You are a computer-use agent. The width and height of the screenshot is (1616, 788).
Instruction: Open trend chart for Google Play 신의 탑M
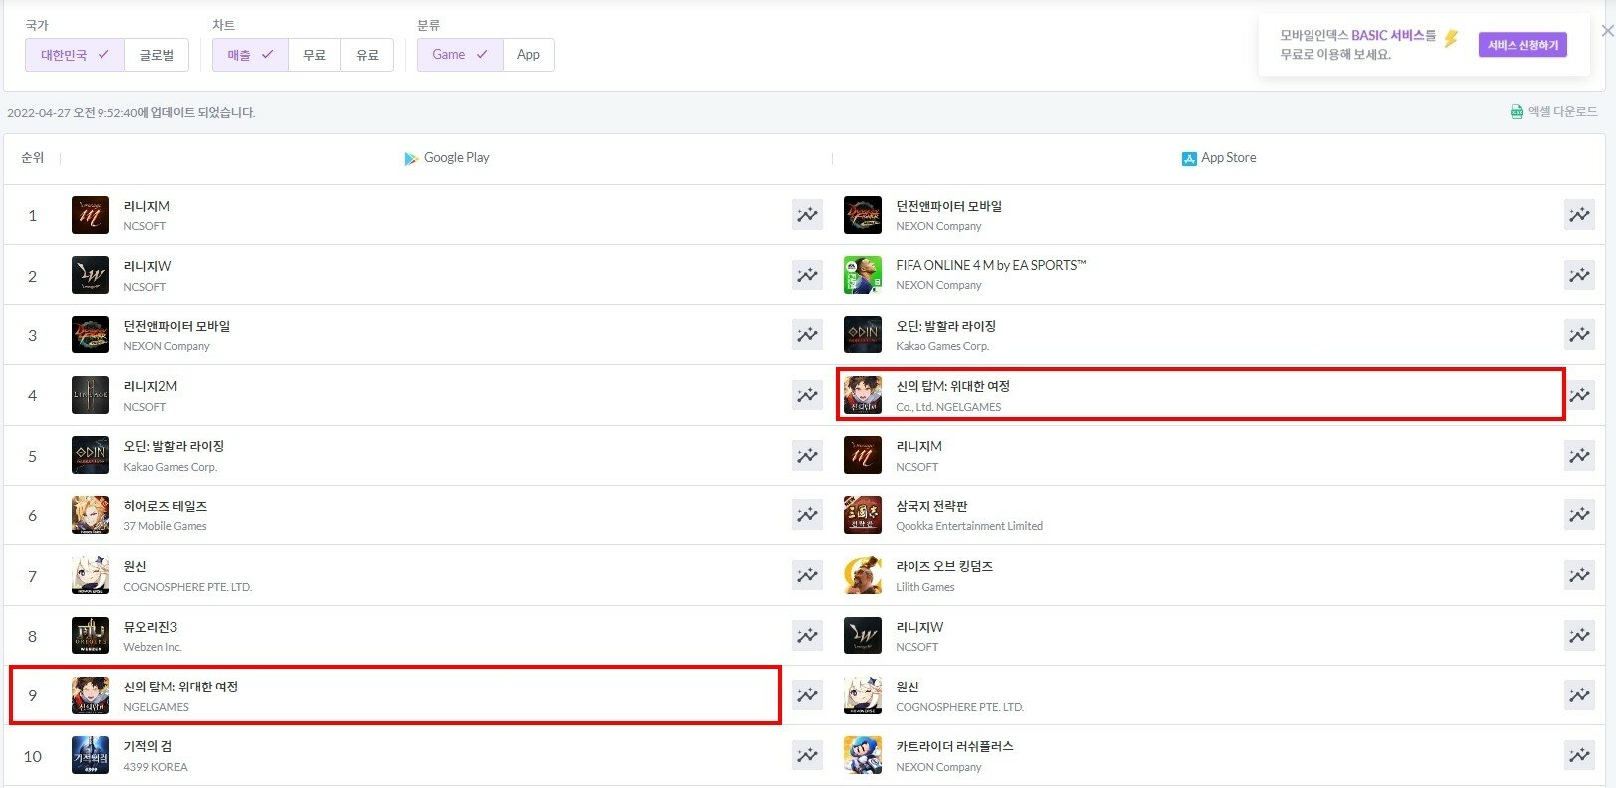(807, 695)
